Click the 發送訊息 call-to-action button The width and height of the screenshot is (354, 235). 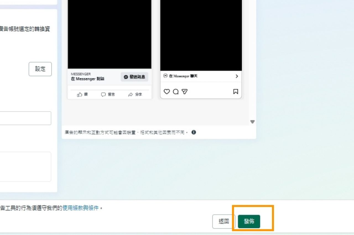coord(135,77)
